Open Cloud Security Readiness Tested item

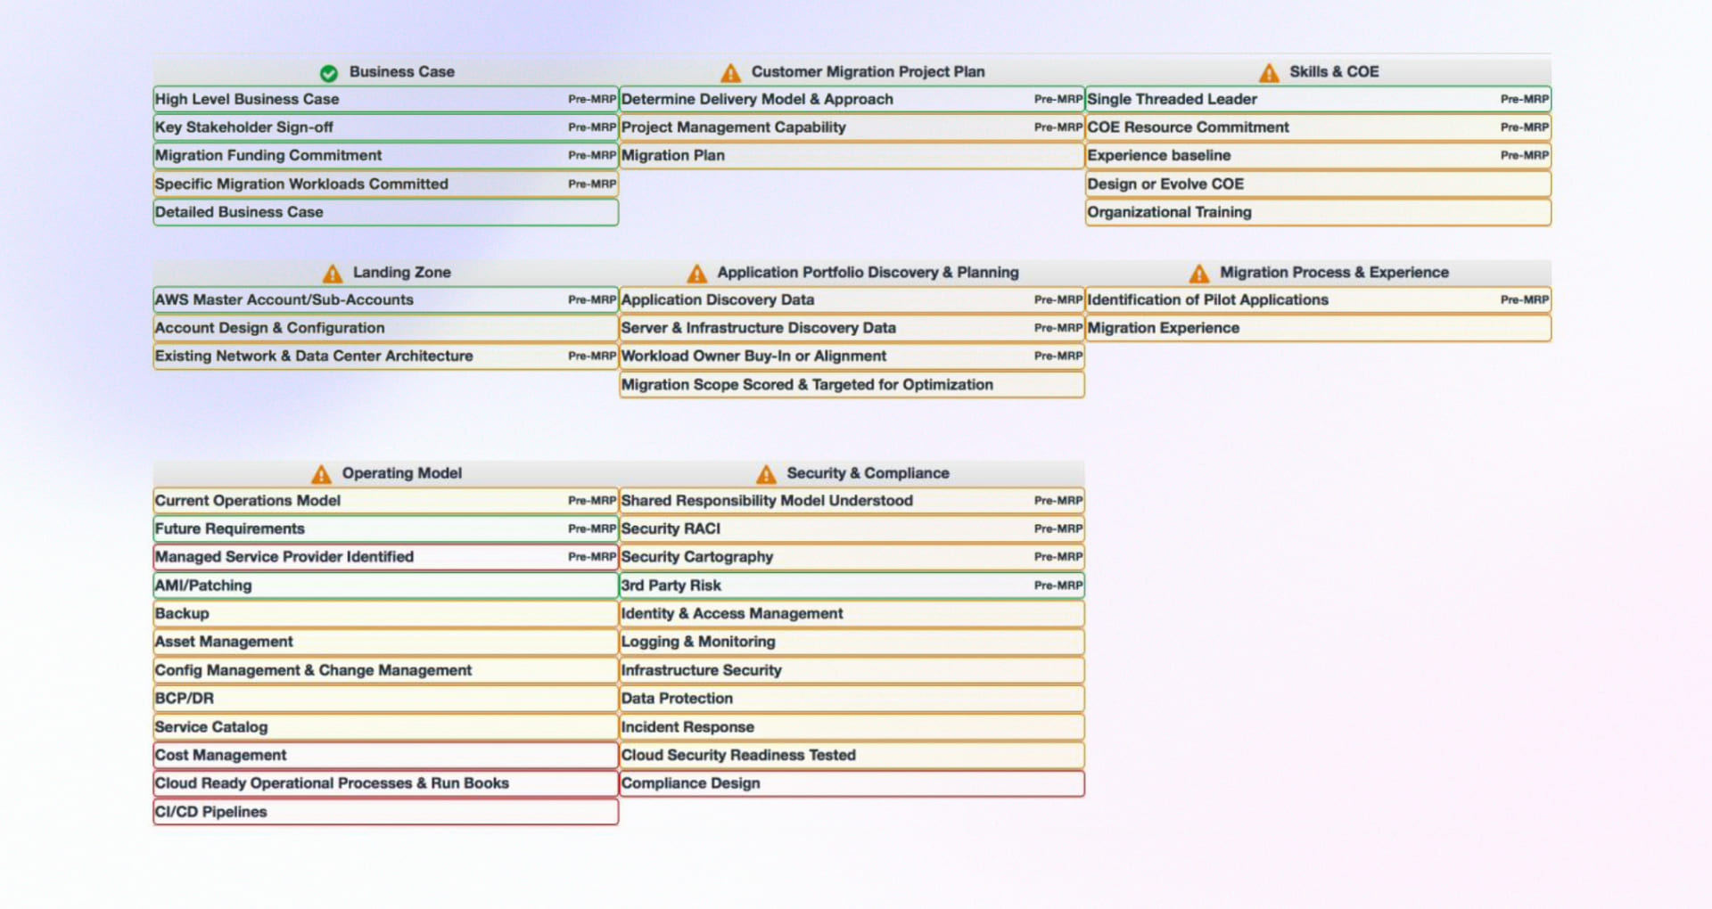(x=852, y=755)
